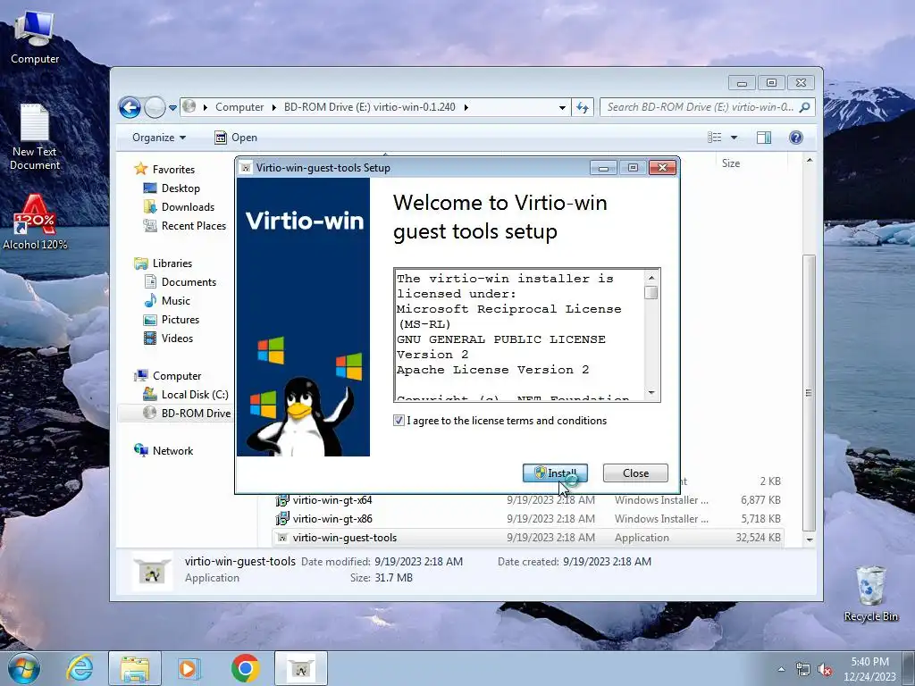Select Documents library
915x686 pixels.
[189, 282]
